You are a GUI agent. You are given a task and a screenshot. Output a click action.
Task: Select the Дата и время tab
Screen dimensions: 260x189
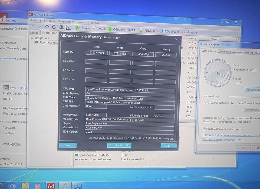click(x=209, y=51)
